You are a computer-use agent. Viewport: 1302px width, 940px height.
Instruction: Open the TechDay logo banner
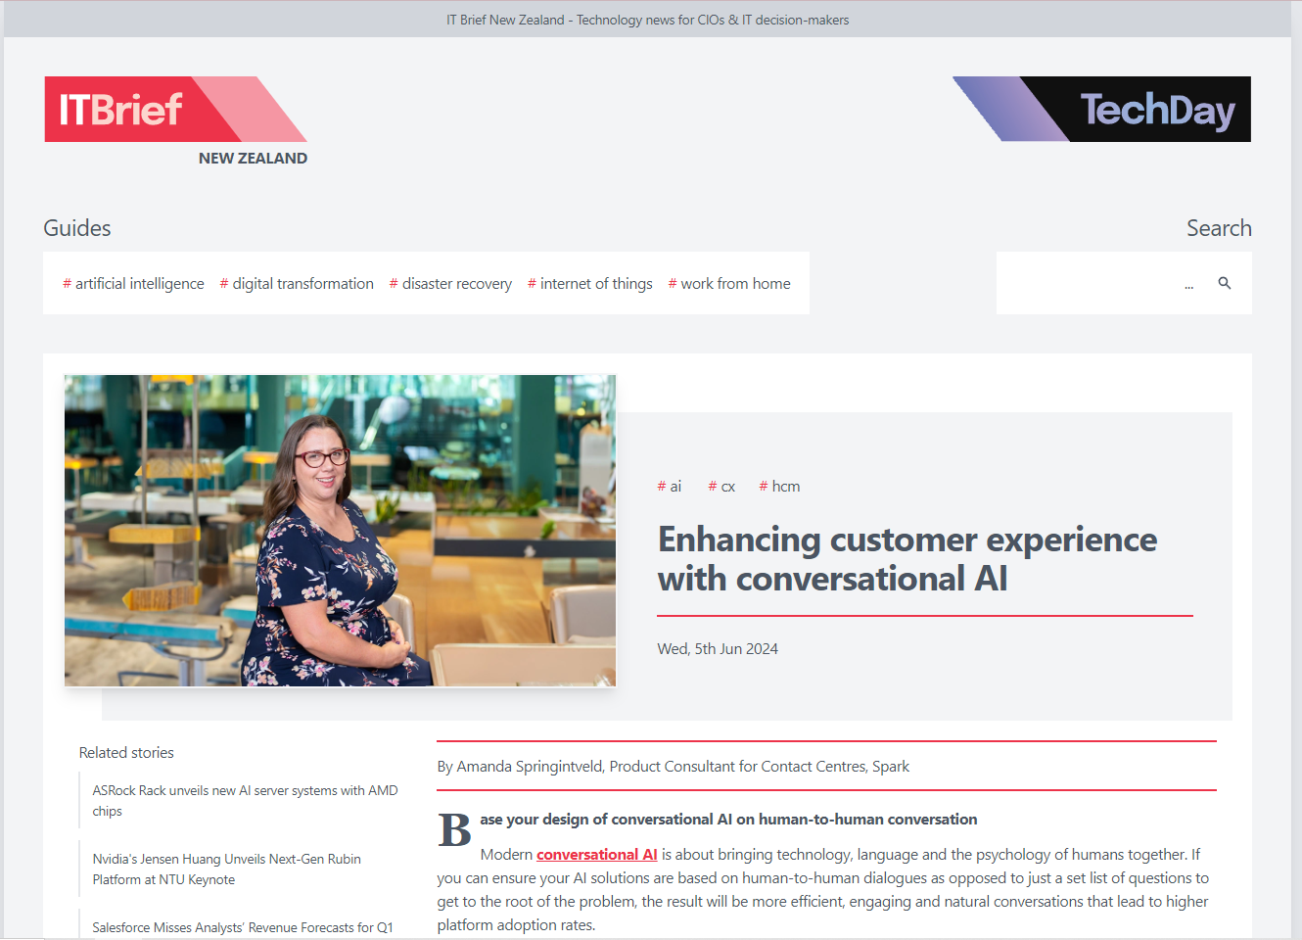(1102, 110)
